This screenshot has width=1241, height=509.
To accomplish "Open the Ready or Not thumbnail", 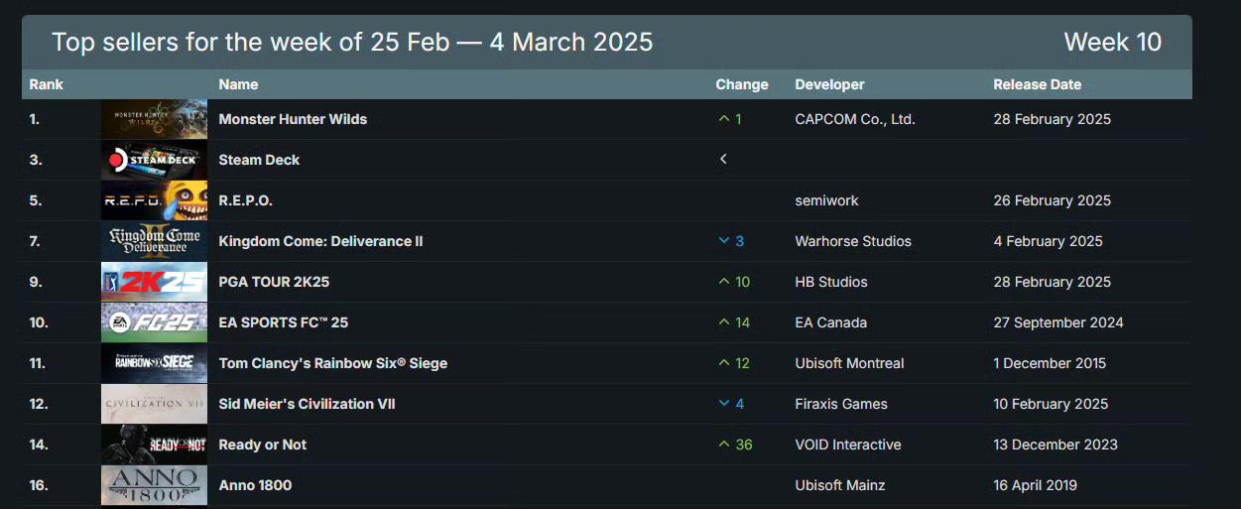I will coord(154,445).
